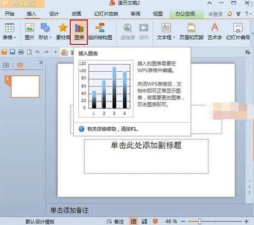Switch to slide sorter view in status bar

144,221
